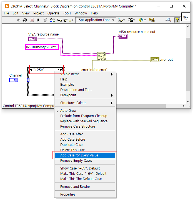Select the VISA Write function node
The image size is (193, 200).
pos(102,56)
